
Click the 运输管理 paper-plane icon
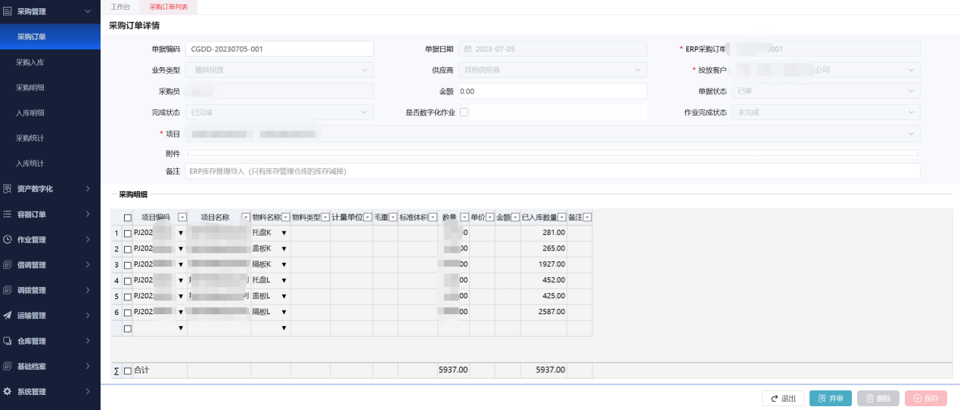coord(8,316)
